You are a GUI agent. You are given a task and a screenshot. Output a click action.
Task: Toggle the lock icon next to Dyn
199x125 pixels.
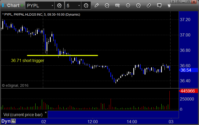click(x=13, y=121)
